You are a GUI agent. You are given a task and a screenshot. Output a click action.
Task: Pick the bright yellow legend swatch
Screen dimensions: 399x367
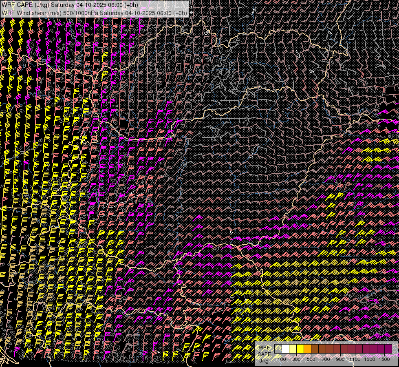point(300,349)
